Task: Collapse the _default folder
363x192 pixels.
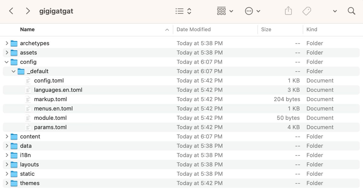Action: click(x=14, y=72)
